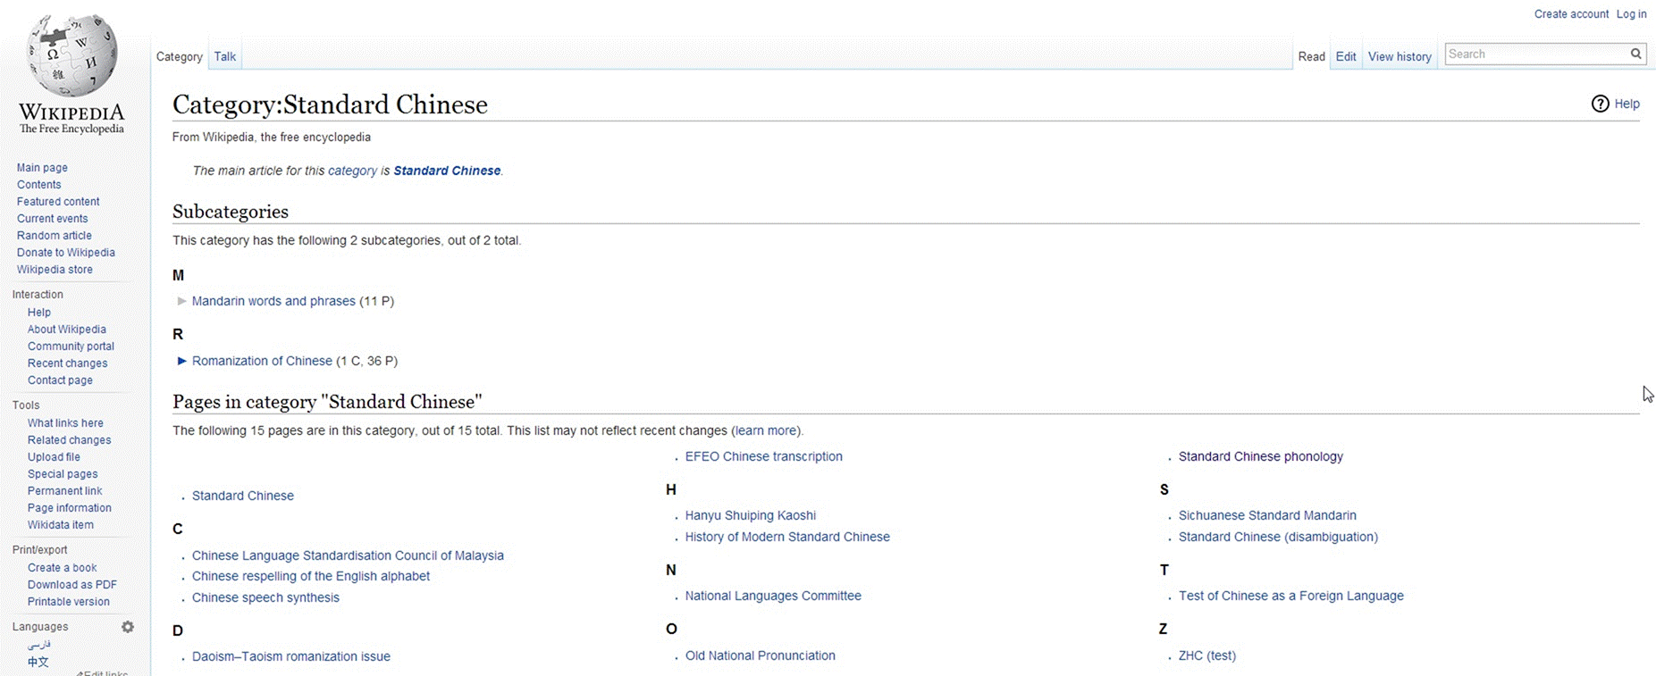
Task: Open Recent changes link
Action: pyautogui.click(x=67, y=363)
